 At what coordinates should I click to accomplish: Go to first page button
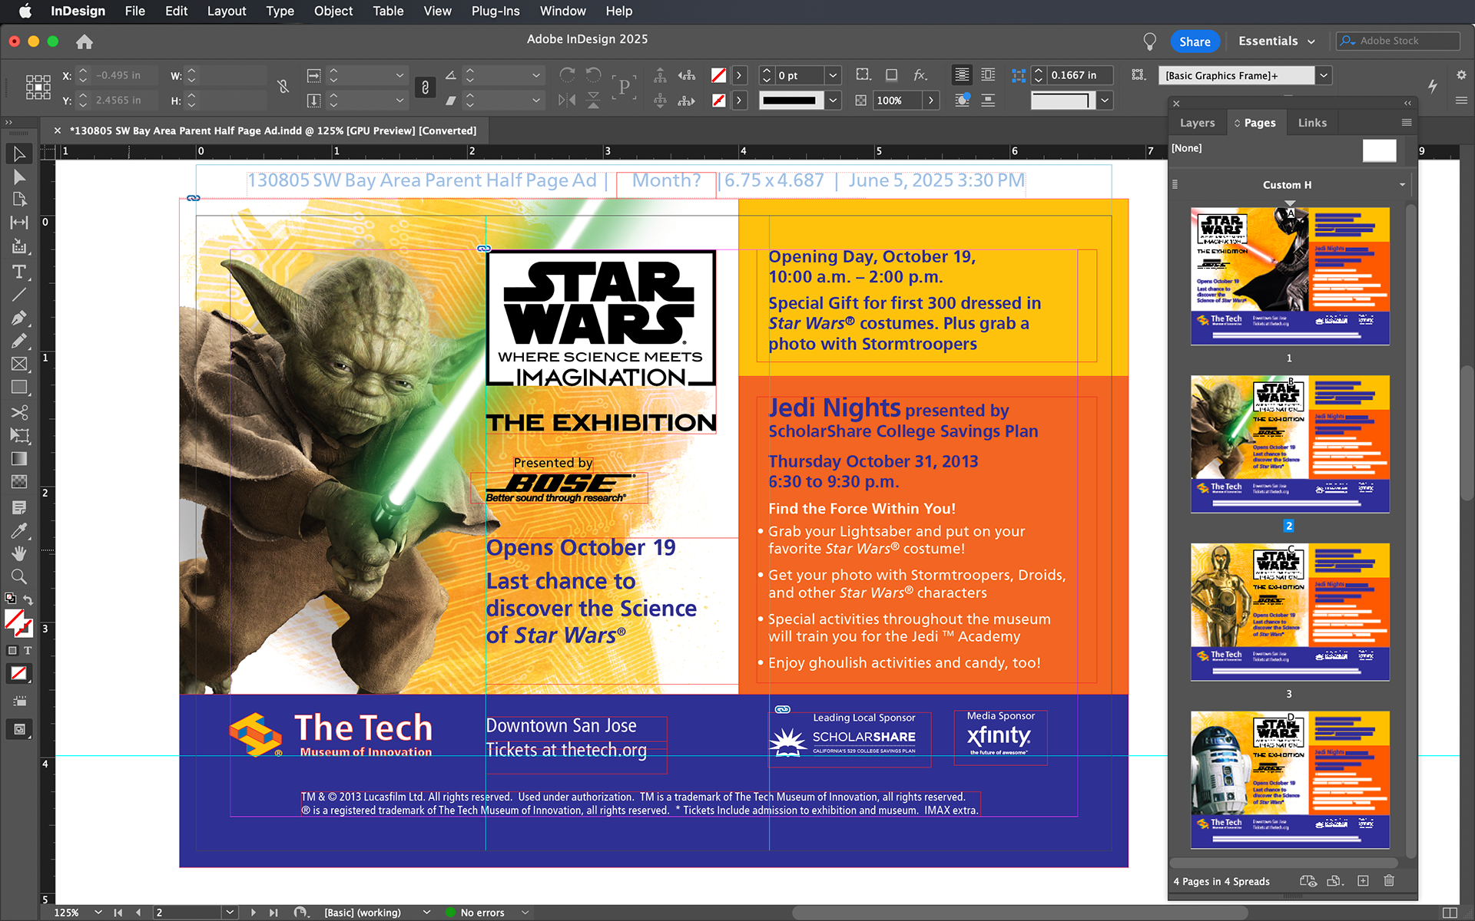click(118, 913)
